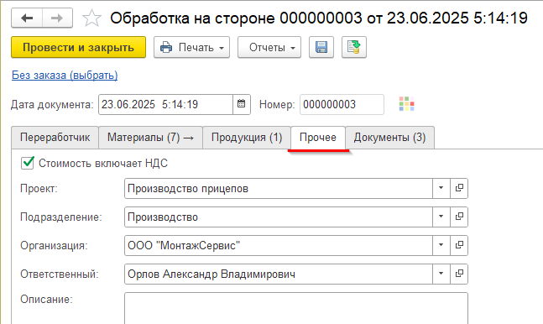The height and width of the screenshot is (324, 543).
Task: Open the Проект item with its open-form icon
Action: [x=459, y=188]
